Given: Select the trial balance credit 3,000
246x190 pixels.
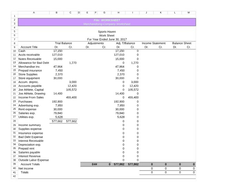Looking at the screenshot, I should pyautogui.click(x=73, y=82).
